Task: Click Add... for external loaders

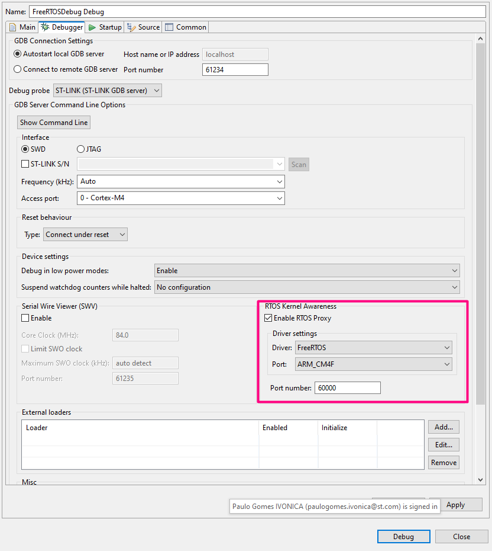Action: coord(444,427)
